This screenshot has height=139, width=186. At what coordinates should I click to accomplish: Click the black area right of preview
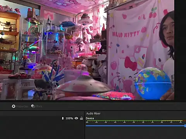[x=180, y=50]
